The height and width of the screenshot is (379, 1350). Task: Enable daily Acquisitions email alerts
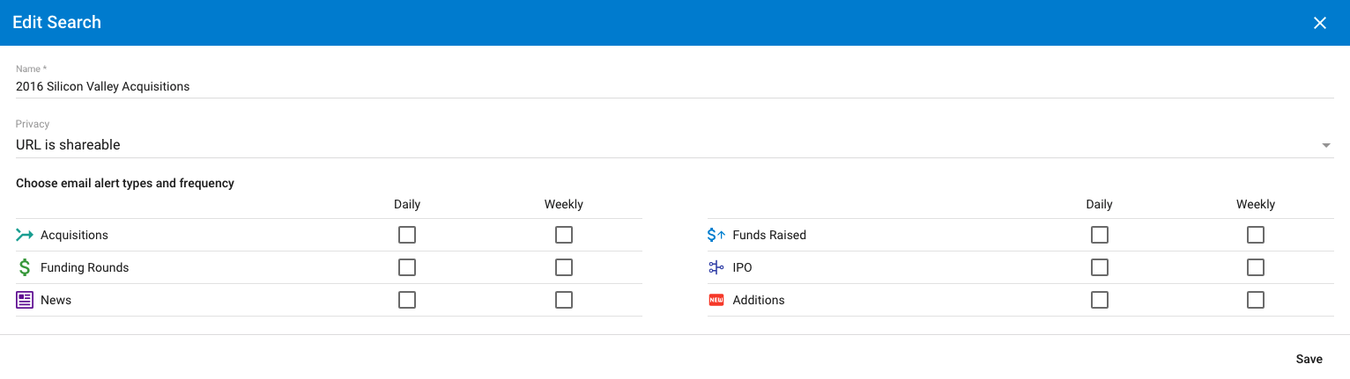pos(407,235)
